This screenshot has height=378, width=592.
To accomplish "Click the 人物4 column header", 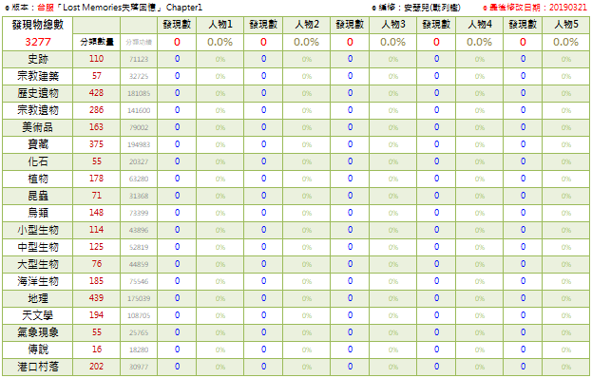I will (x=480, y=25).
